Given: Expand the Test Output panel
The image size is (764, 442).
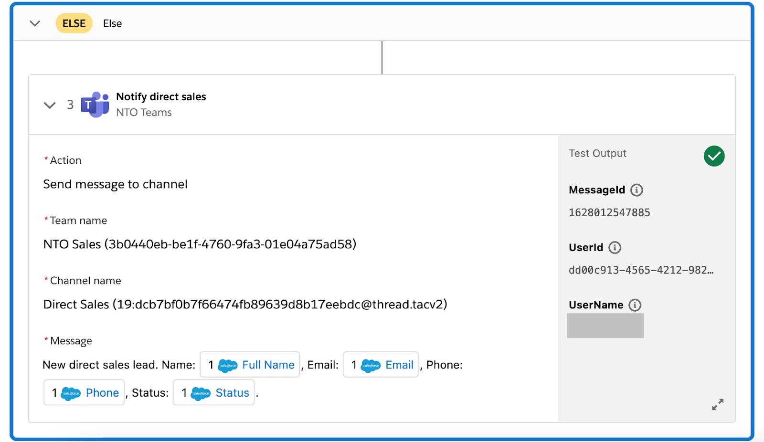Looking at the screenshot, I should click(717, 405).
